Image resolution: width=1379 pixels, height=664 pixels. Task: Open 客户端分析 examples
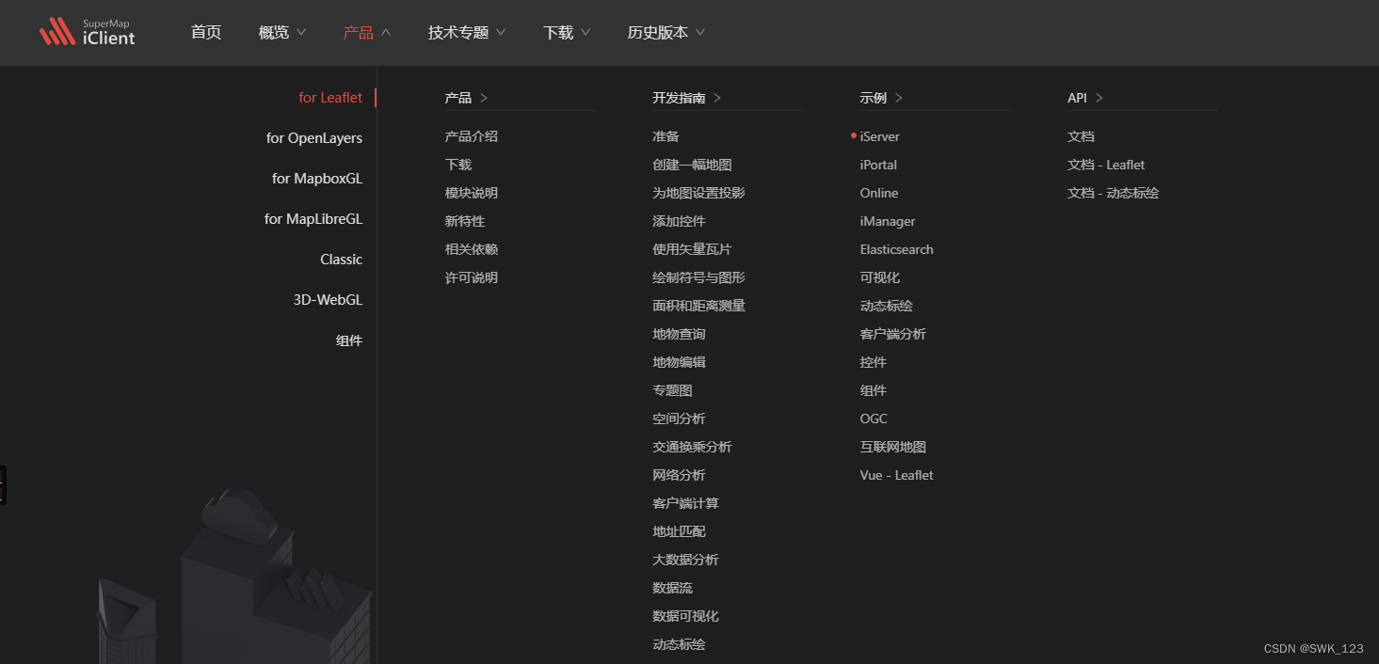pyautogui.click(x=892, y=334)
